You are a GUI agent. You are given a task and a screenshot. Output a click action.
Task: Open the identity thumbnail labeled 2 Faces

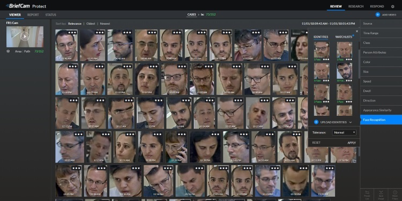[x=322, y=92]
